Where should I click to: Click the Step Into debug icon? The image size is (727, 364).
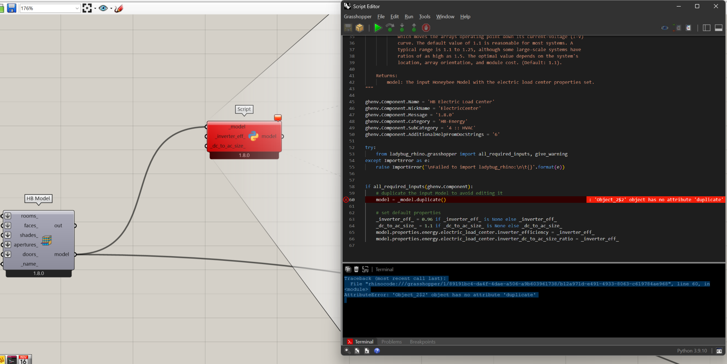click(402, 27)
